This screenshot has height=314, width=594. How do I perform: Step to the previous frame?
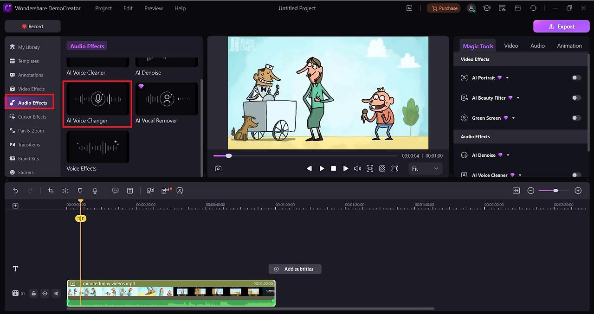click(310, 169)
